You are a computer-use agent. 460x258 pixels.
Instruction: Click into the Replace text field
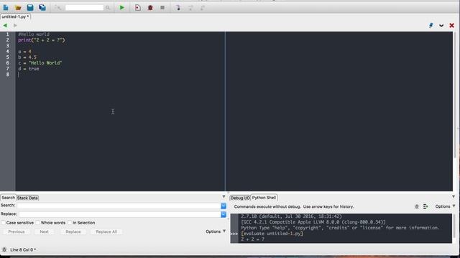pyautogui.click(x=120, y=214)
